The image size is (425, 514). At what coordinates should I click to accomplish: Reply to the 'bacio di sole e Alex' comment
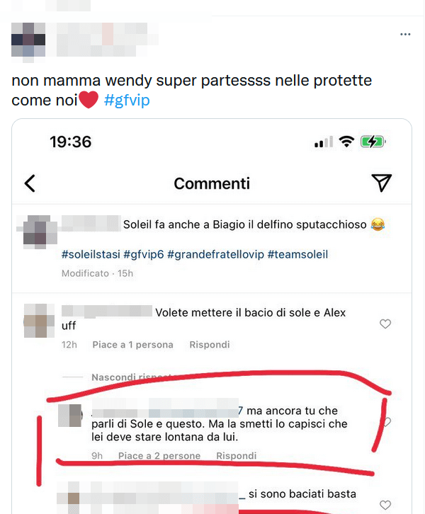pos(209,345)
